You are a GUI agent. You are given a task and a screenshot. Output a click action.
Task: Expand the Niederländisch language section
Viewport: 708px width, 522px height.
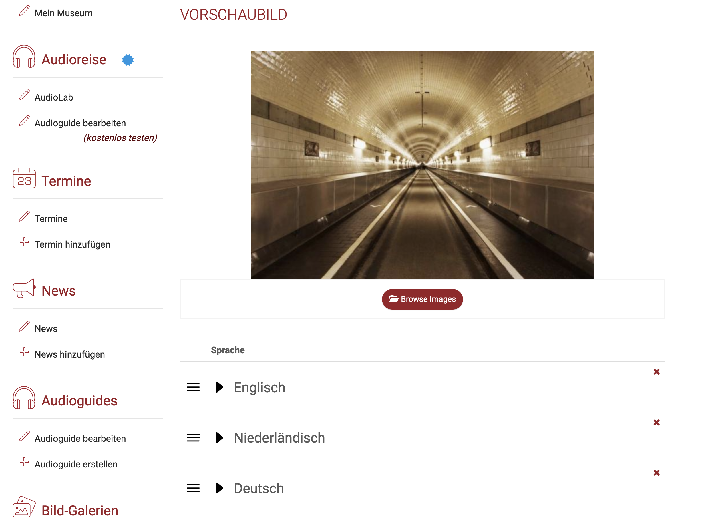pyautogui.click(x=220, y=438)
